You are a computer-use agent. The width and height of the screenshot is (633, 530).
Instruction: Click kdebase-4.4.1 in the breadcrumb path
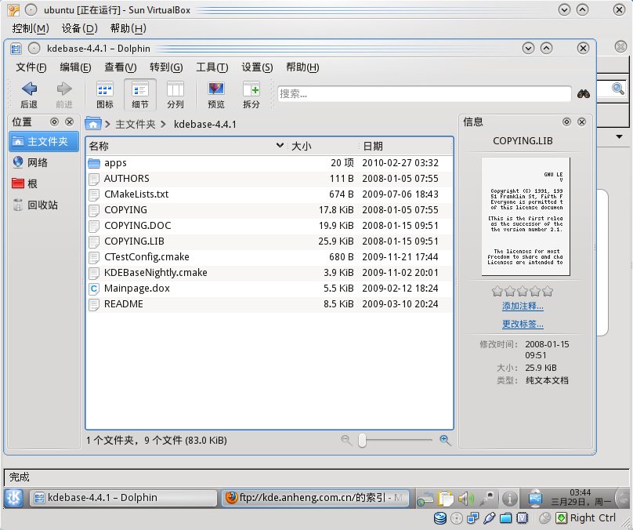click(205, 124)
